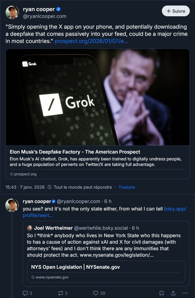Click the 15:43 · 7 janv. 2026 timestamp
The image size is (195, 298).
click(x=25, y=187)
